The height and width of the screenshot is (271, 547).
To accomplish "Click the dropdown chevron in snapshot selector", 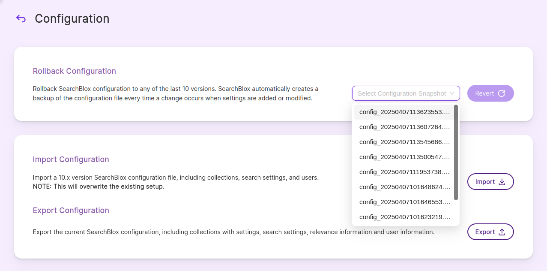I will pyautogui.click(x=452, y=93).
